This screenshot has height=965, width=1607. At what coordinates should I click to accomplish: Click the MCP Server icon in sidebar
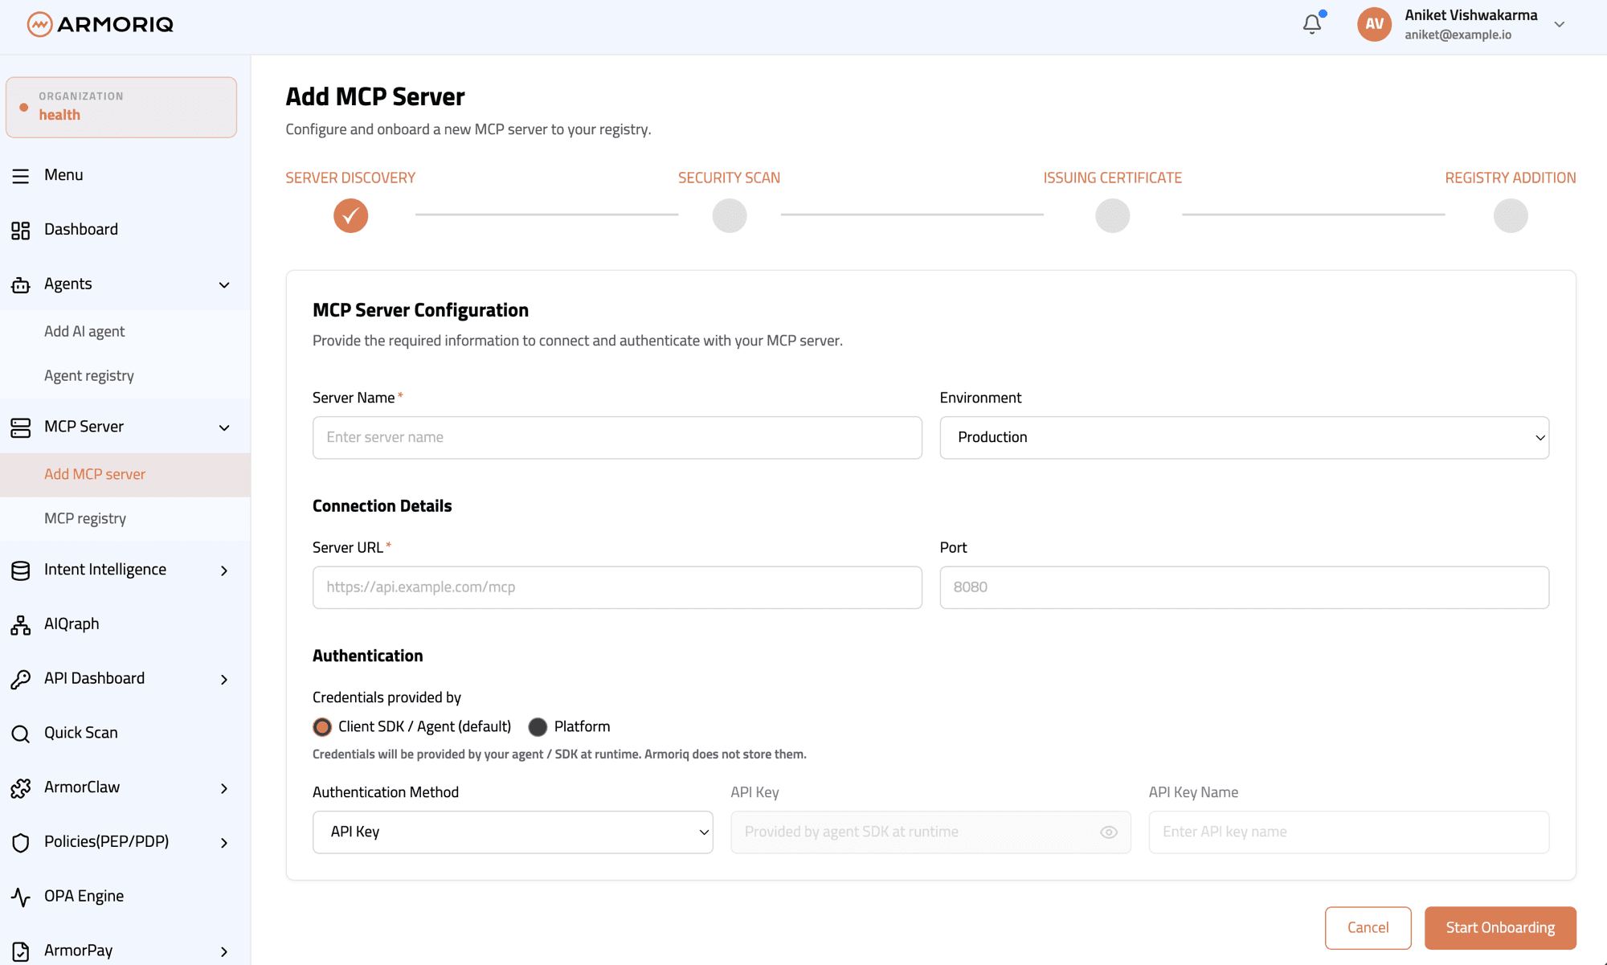point(21,427)
